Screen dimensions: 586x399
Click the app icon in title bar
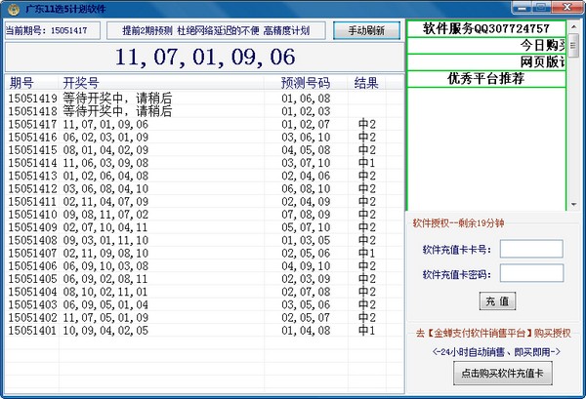coord(14,9)
